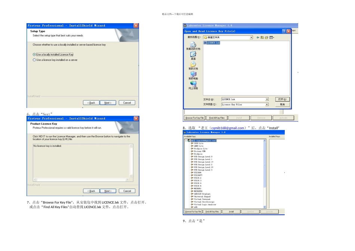Click vertical scrollbar in licence key info box
Image resolution: width=355 pixels, height=251 pixels.
[131, 161]
